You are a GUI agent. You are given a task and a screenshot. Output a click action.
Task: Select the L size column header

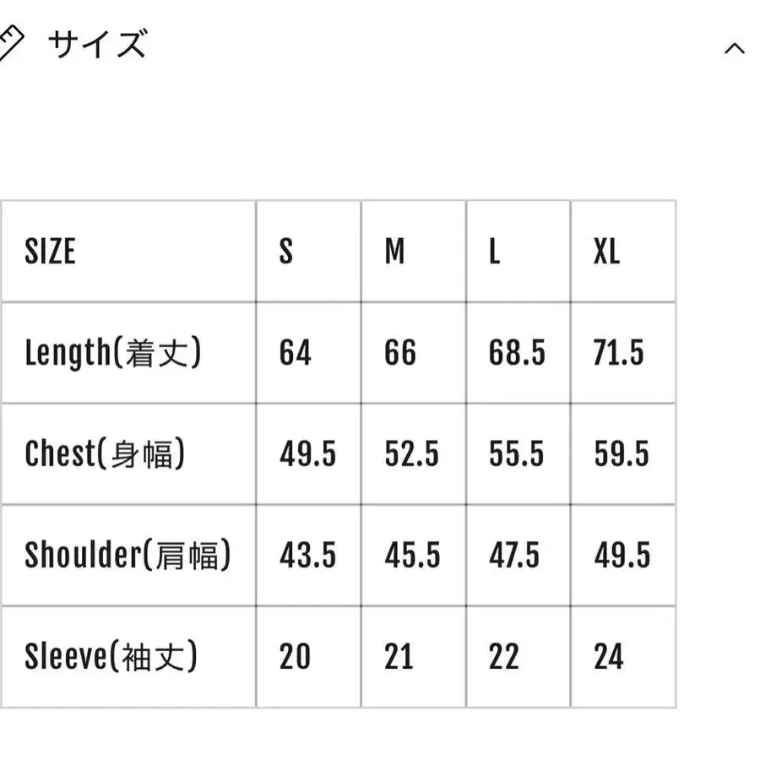(x=518, y=251)
